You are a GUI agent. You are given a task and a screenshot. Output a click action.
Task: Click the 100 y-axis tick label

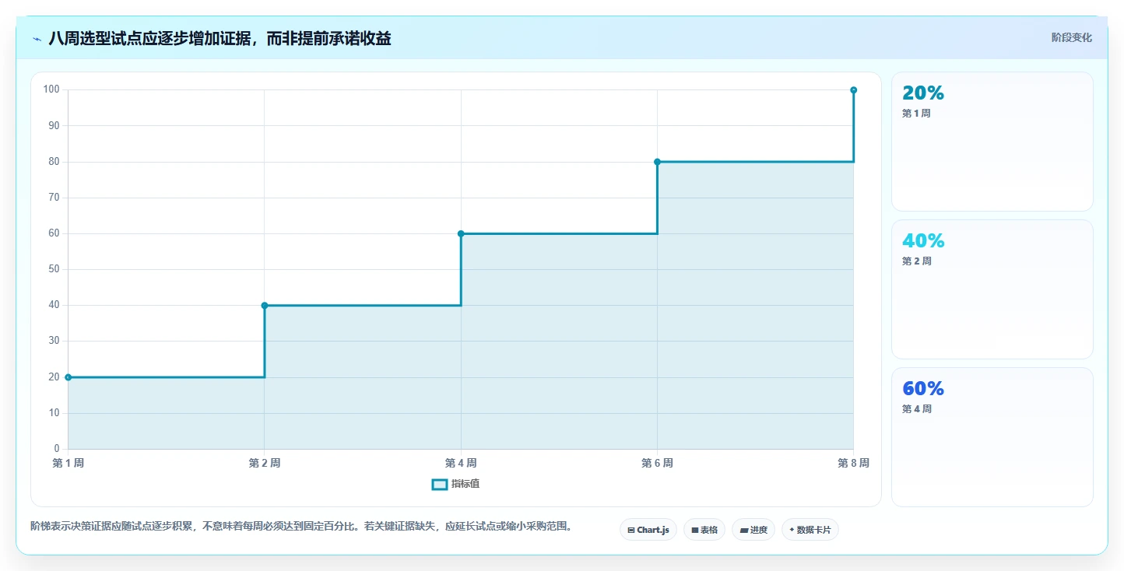click(51, 89)
